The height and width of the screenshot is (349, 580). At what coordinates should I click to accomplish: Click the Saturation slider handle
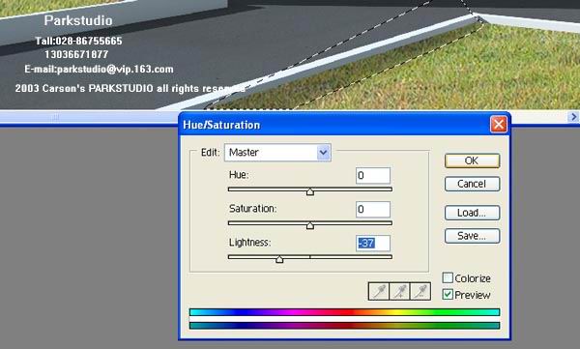[x=310, y=225]
